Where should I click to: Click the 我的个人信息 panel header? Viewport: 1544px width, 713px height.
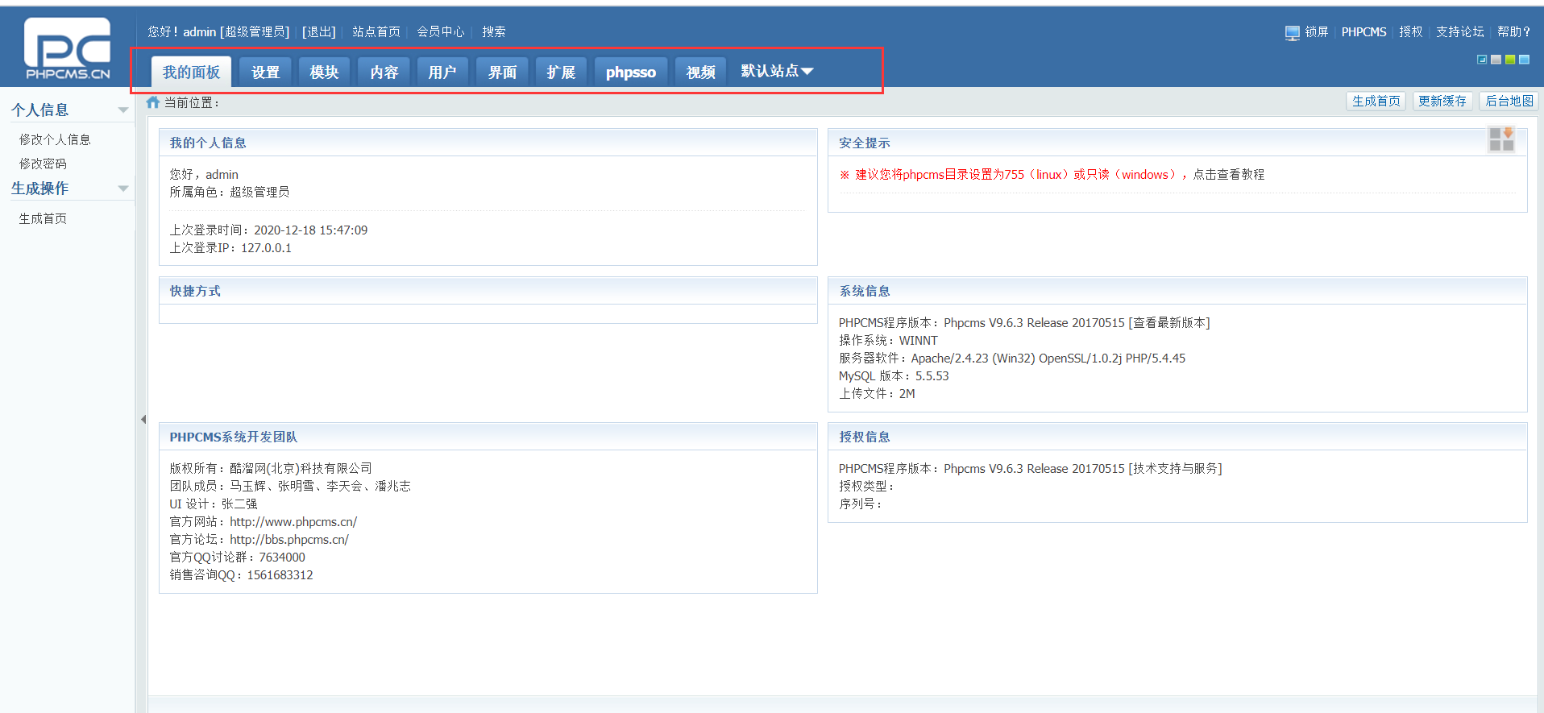[x=488, y=143]
